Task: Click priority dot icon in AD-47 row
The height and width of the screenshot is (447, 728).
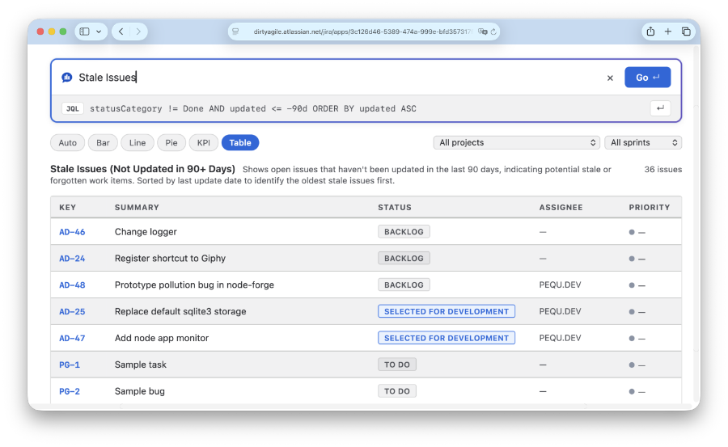Action: pos(632,339)
